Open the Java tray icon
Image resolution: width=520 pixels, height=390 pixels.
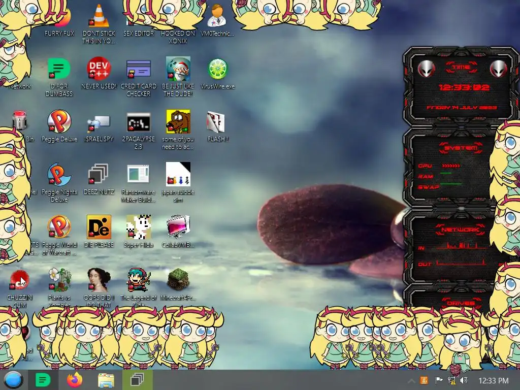click(x=424, y=380)
